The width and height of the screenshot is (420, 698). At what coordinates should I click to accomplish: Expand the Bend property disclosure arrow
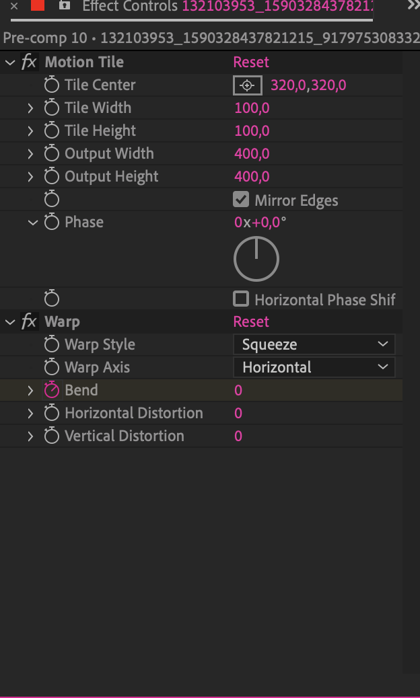pos(30,390)
